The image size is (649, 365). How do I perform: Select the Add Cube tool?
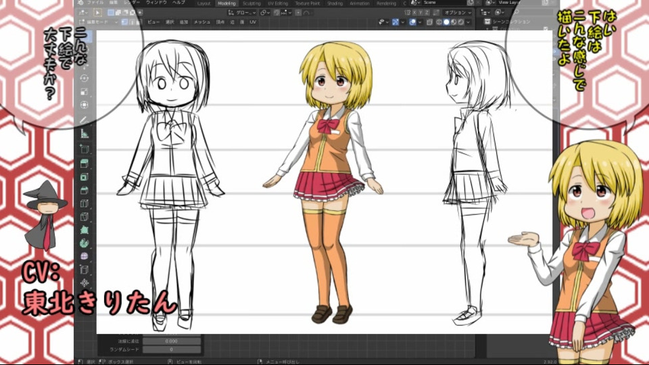pos(85,149)
